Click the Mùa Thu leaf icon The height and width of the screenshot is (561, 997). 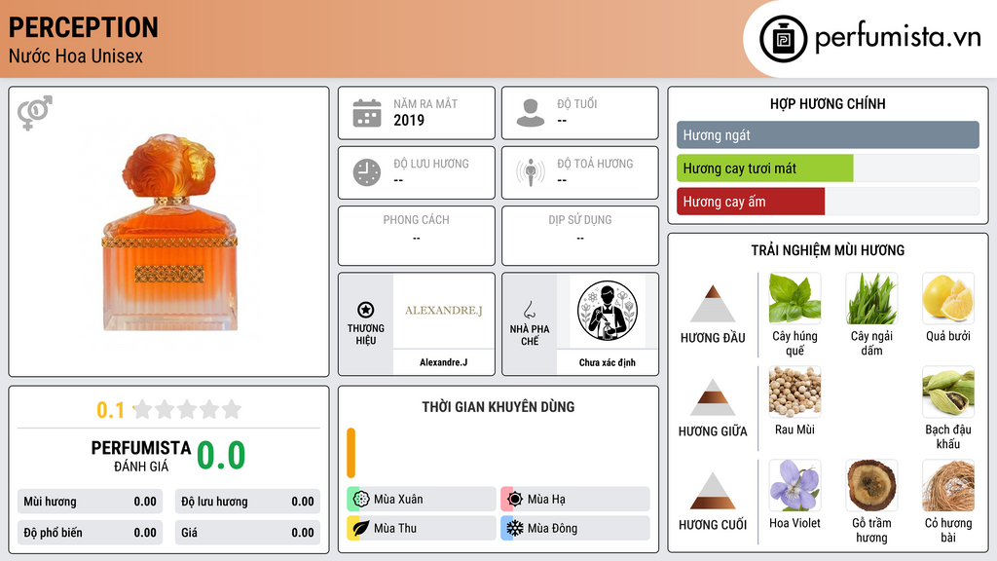(x=360, y=528)
